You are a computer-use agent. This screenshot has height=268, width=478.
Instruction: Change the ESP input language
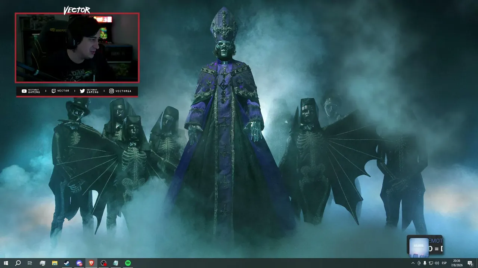pyautogui.click(x=444, y=263)
